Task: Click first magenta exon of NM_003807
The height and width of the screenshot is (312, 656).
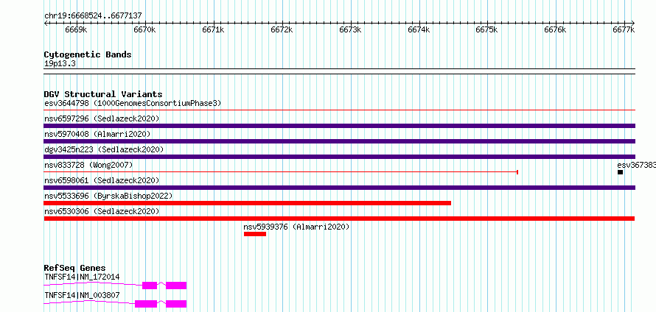Action: click(x=146, y=304)
